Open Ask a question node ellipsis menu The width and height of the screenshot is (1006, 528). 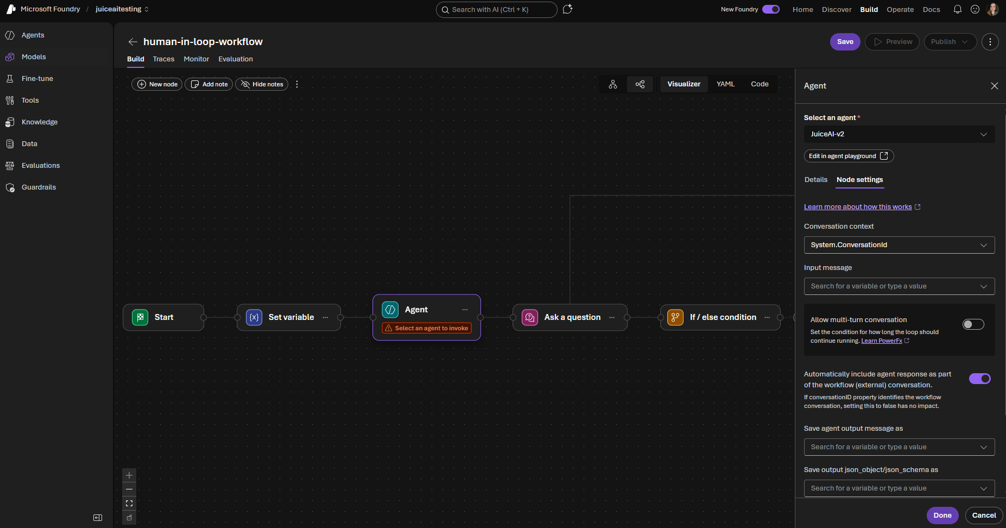pos(612,317)
